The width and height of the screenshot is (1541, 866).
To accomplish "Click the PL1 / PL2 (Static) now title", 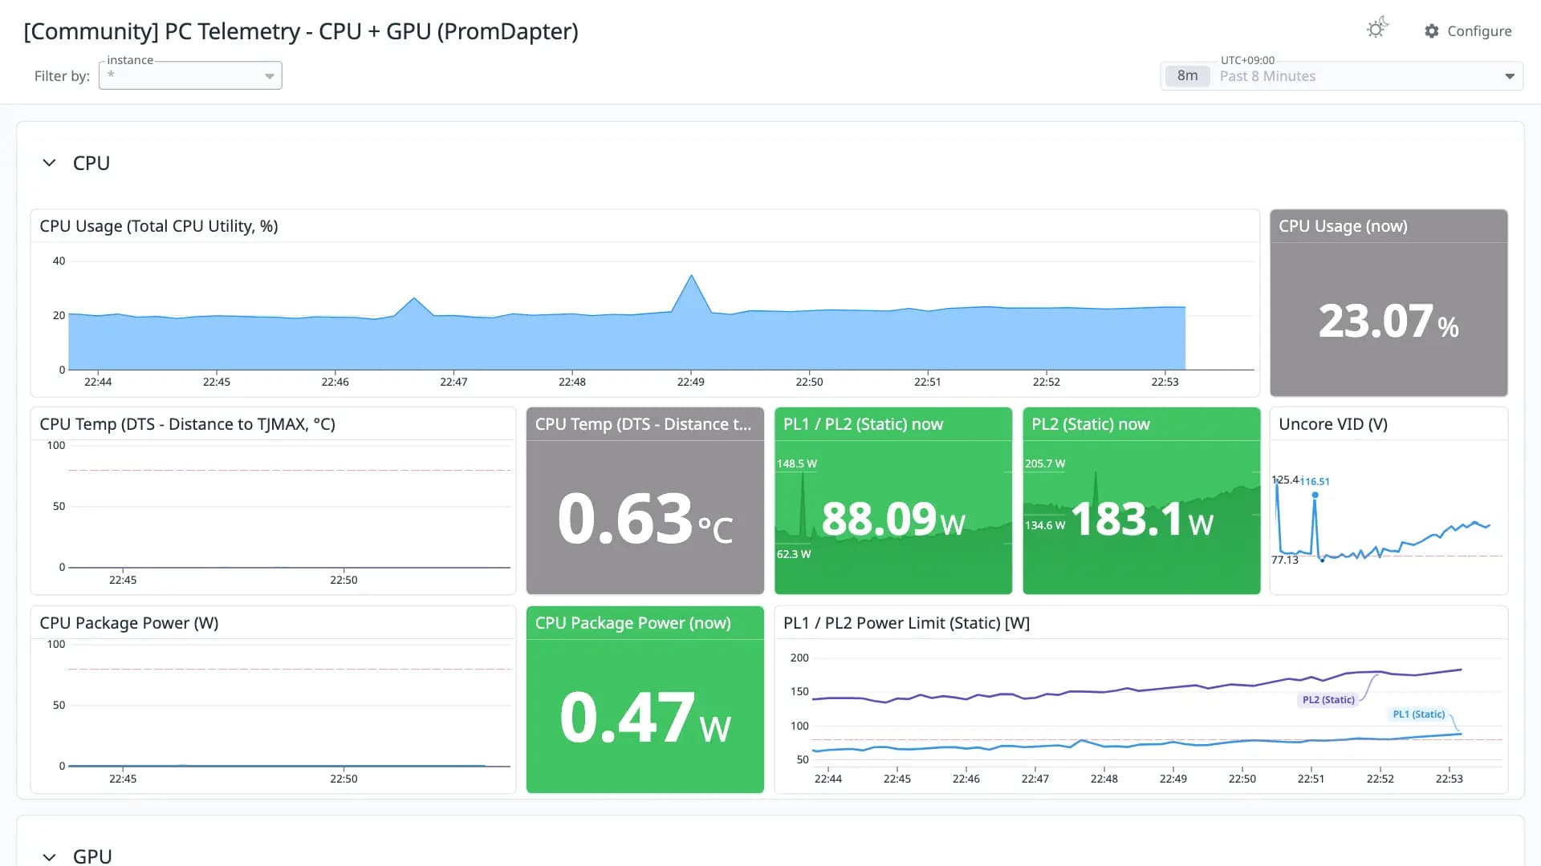I will [863, 424].
